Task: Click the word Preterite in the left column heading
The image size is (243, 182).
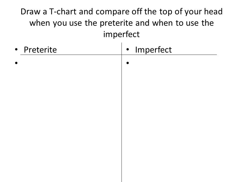Action: (40, 50)
